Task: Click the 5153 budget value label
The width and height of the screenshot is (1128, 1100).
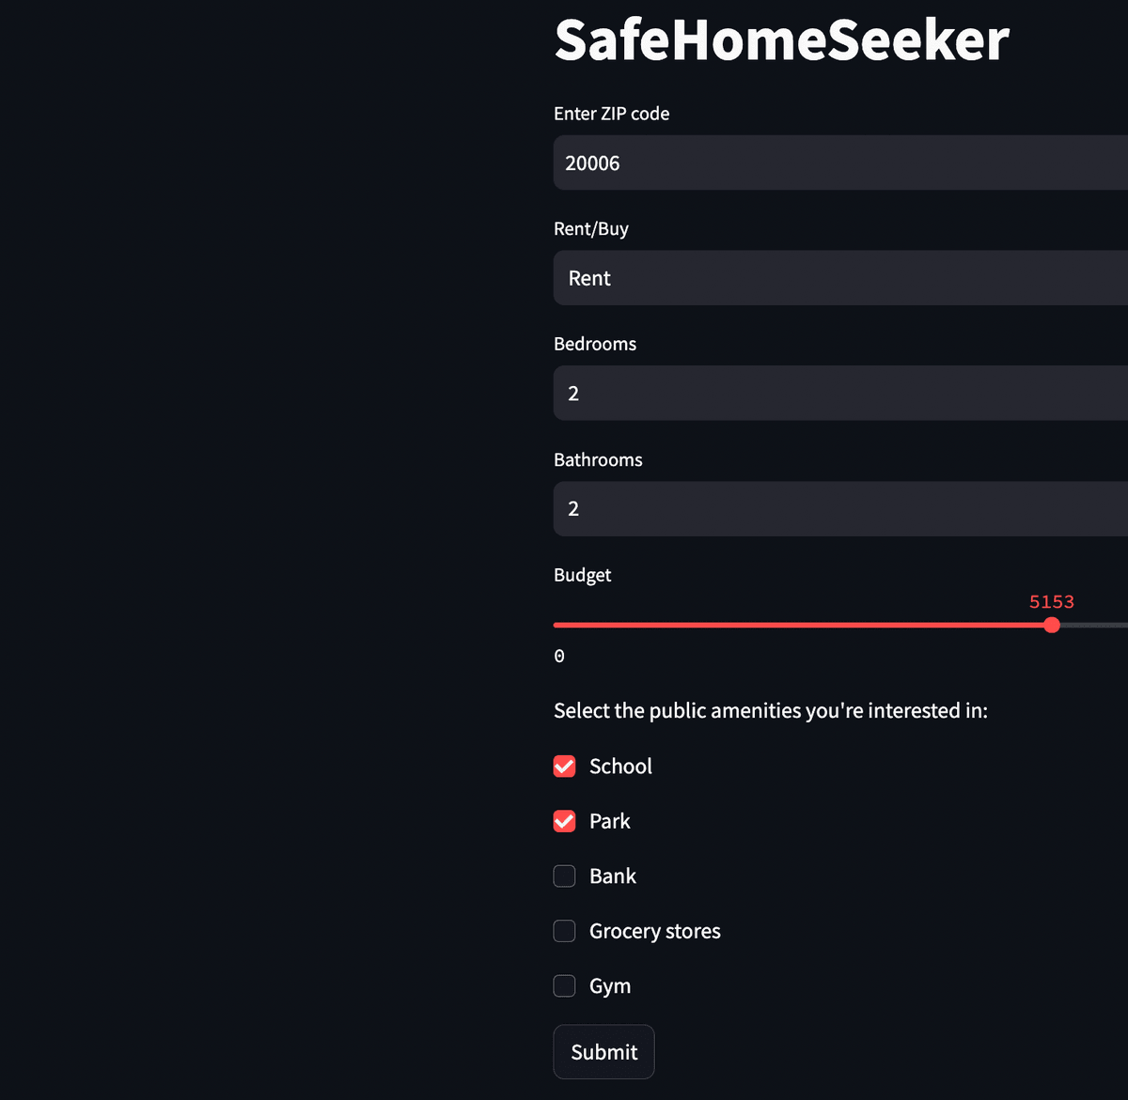Action: [1051, 602]
